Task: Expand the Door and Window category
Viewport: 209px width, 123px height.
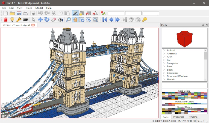Action: pos(164,76)
